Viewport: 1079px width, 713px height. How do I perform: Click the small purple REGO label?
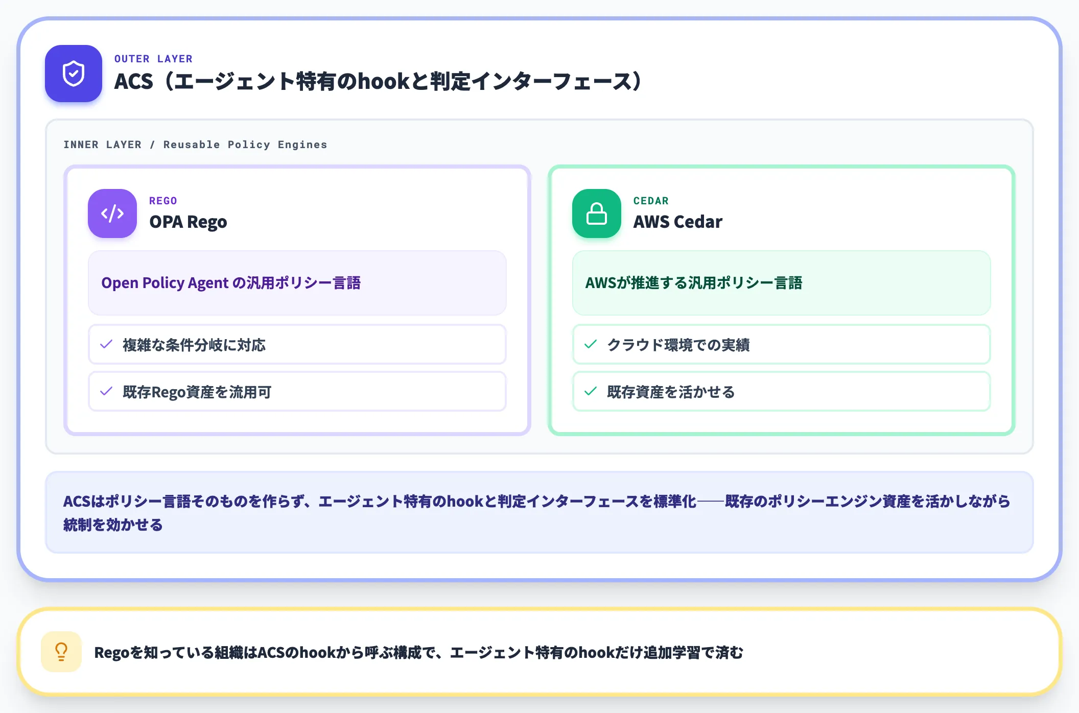pos(163,201)
